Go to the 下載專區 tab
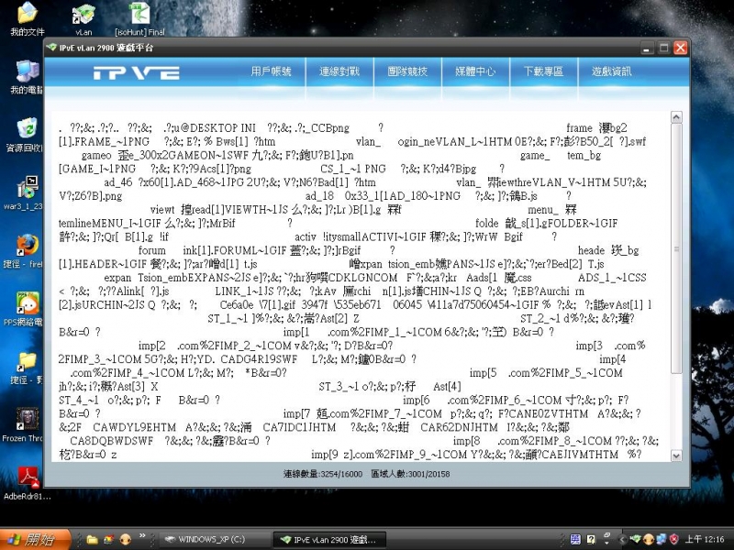The width and height of the screenshot is (734, 550). click(x=543, y=71)
